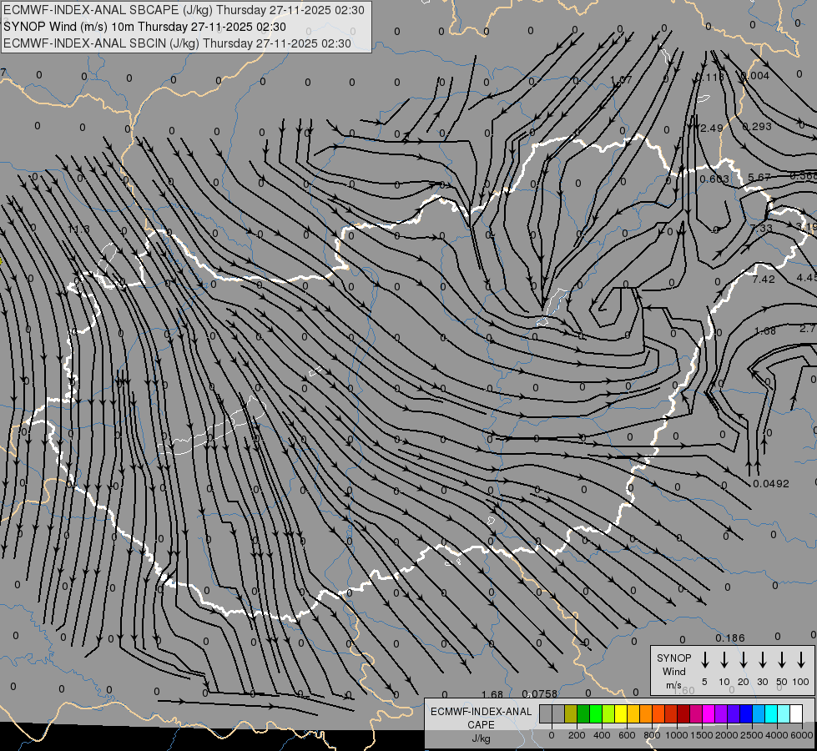
Task: Click the SYNOP Wind 10m title line
Action: pyautogui.click(x=144, y=27)
